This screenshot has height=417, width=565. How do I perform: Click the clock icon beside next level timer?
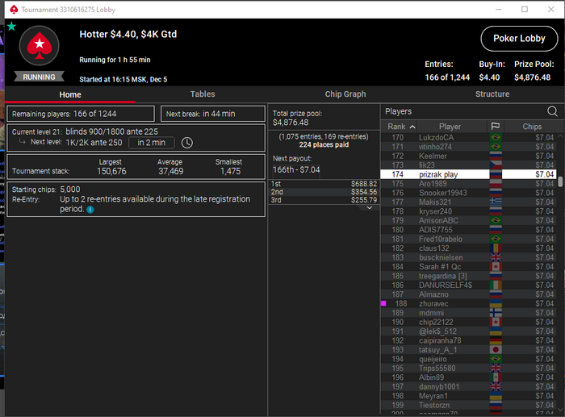(187, 143)
